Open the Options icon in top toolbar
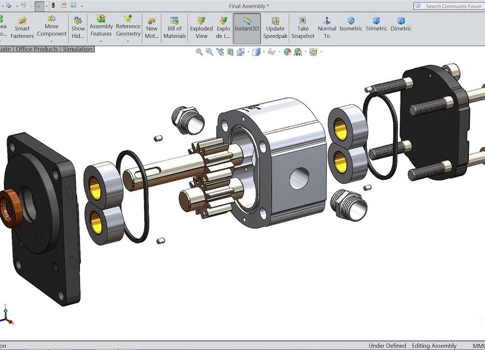Screen dimensions: 485x350 [73, 5]
